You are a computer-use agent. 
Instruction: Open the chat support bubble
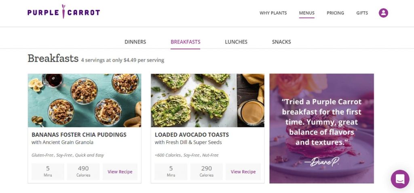(x=400, y=179)
